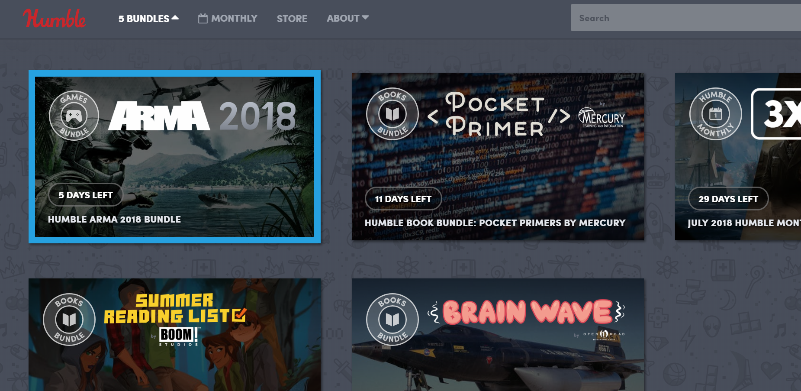Image resolution: width=801 pixels, height=391 pixels.
Task: Click the calendar icon beside Monthly
Action: point(203,19)
